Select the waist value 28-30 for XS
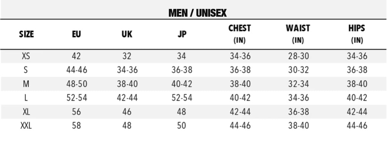 click(x=298, y=56)
